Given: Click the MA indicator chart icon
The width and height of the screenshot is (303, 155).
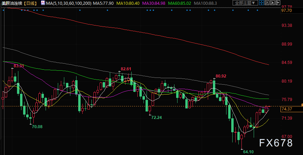Looking at the screenshot, I should (43, 3).
